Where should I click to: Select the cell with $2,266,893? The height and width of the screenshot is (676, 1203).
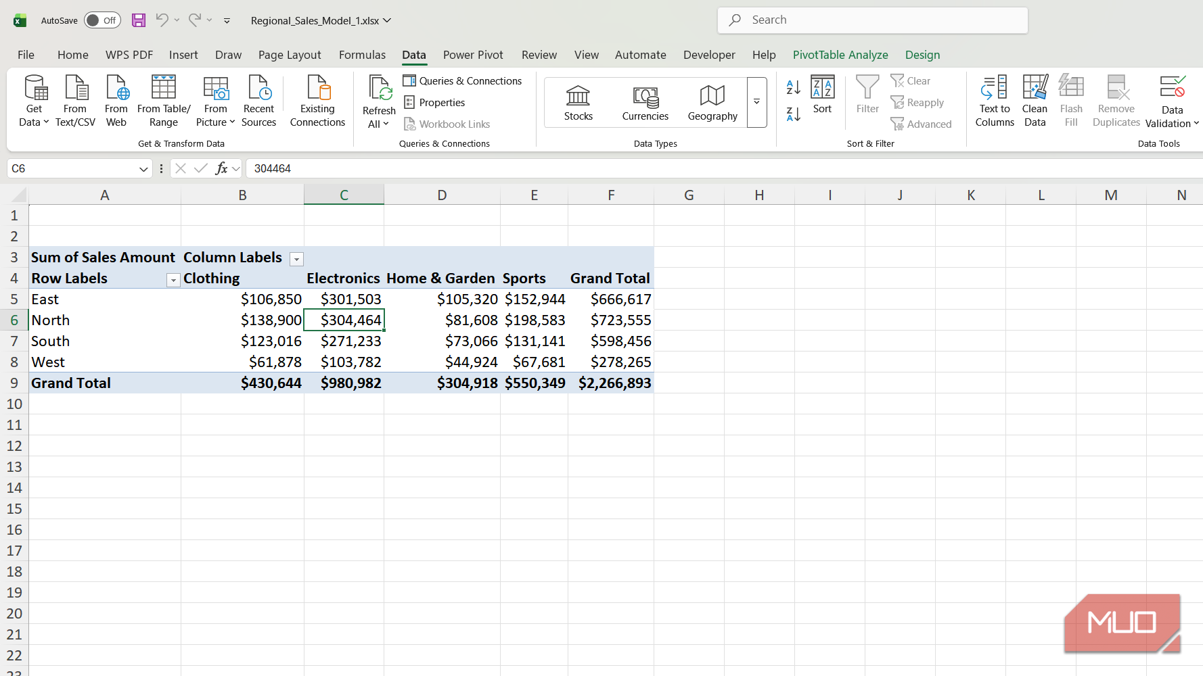611,383
